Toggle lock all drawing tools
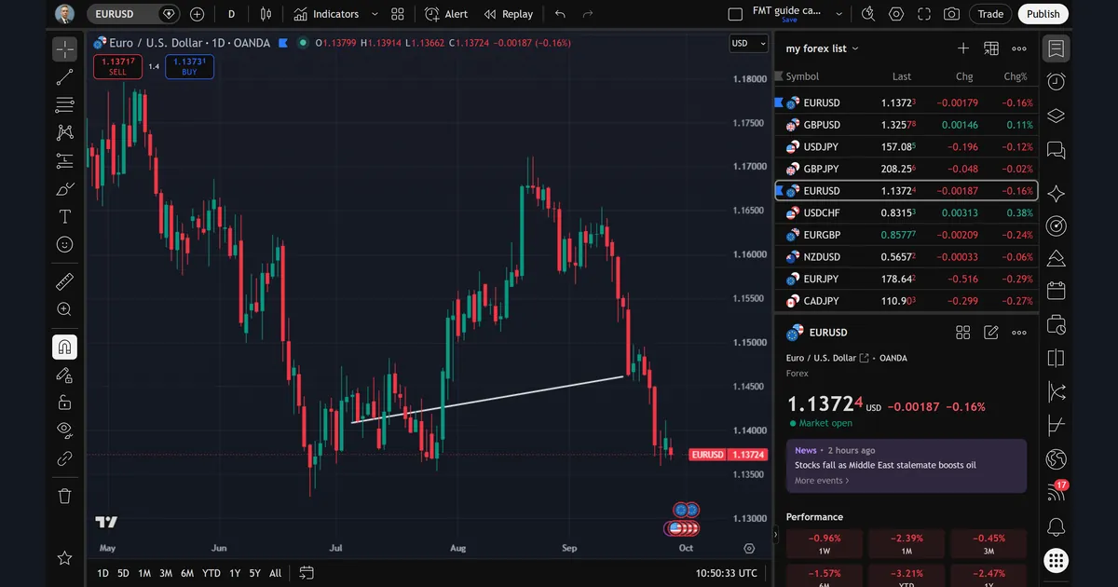The width and height of the screenshot is (1118, 587). tap(64, 403)
